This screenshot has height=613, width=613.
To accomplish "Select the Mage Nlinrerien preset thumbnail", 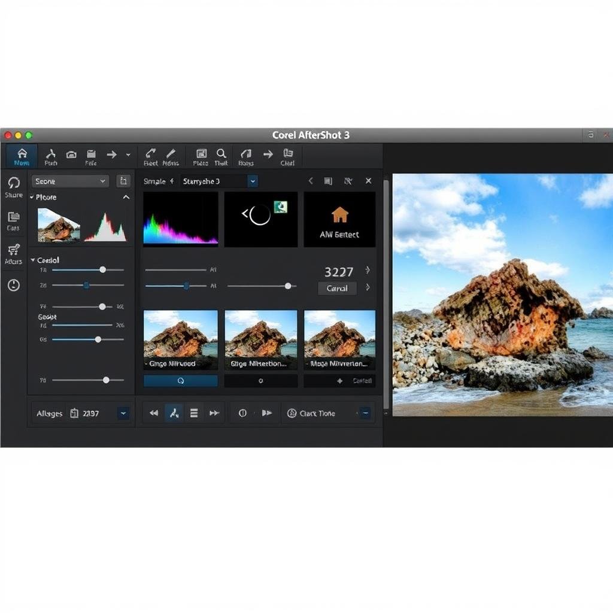I will pyautogui.click(x=340, y=340).
